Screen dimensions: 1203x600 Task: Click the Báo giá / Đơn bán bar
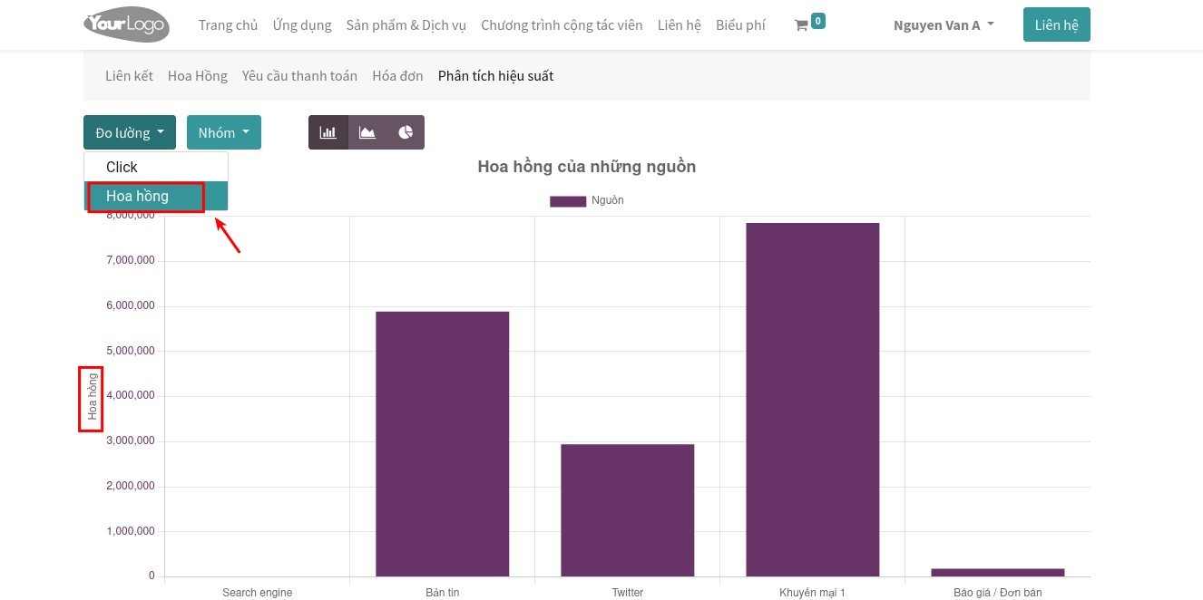[x=998, y=573]
